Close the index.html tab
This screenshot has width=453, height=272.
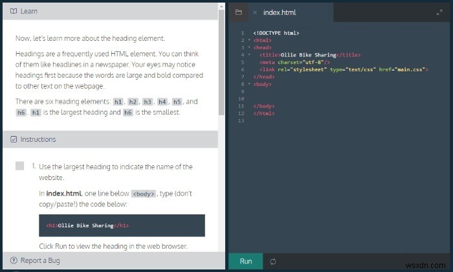[255, 12]
